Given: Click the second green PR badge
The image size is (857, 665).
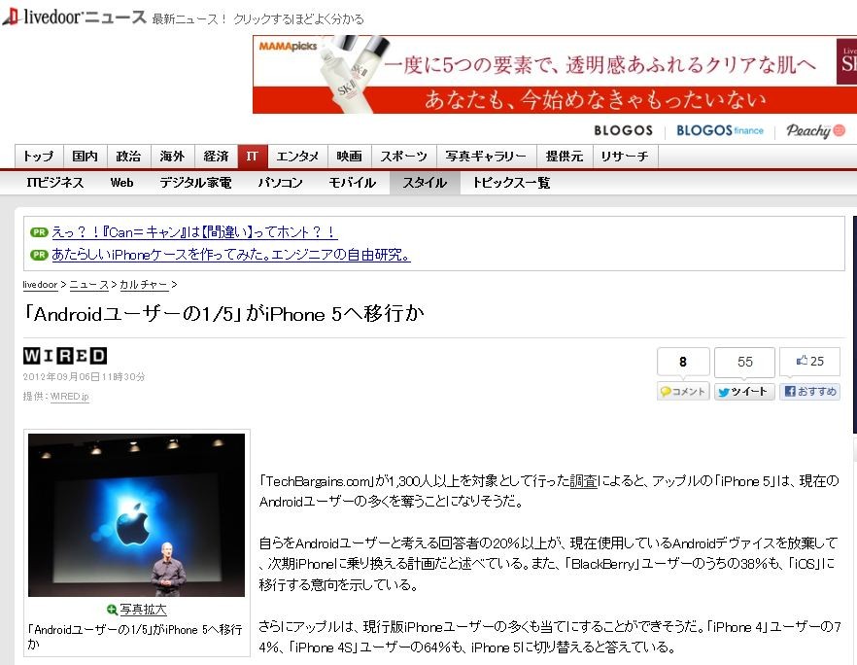Looking at the screenshot, I should [x=39, y=255].
